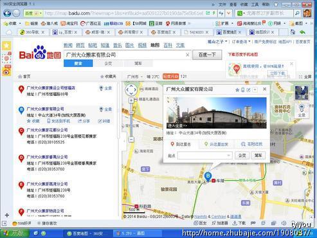Image resolution: width=317 pixels, height=238 pixels.
Task: Click the 百度一下 search button
Action: click(207, 55)
